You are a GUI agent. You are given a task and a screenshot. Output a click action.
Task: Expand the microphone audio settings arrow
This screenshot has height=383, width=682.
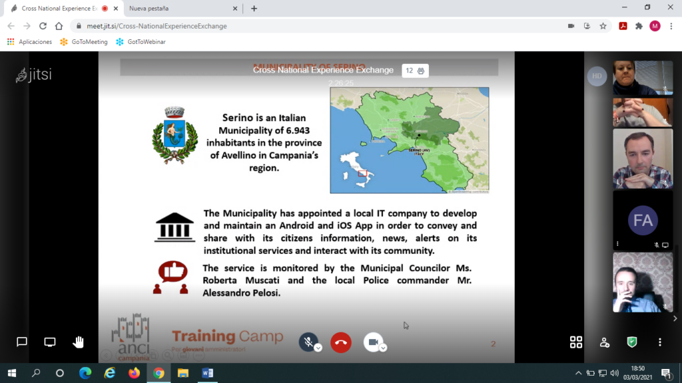318,348
